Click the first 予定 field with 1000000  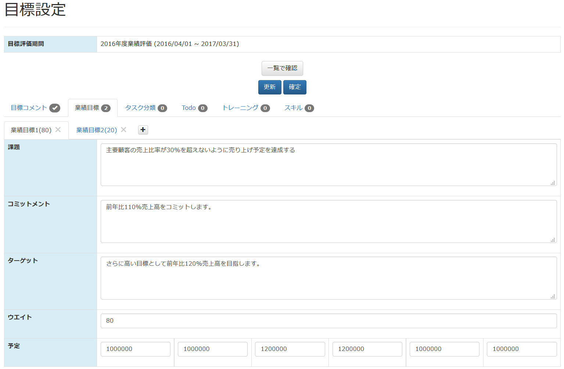(x=136, y=349)
